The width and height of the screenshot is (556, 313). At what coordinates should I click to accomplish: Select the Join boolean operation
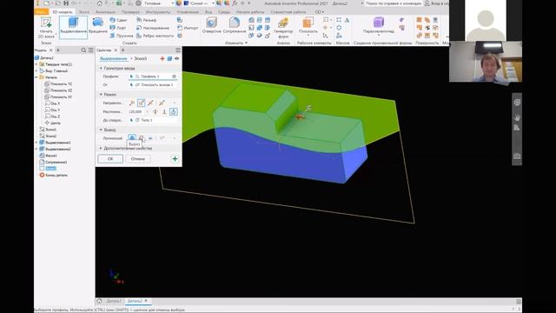pos(132,137)
